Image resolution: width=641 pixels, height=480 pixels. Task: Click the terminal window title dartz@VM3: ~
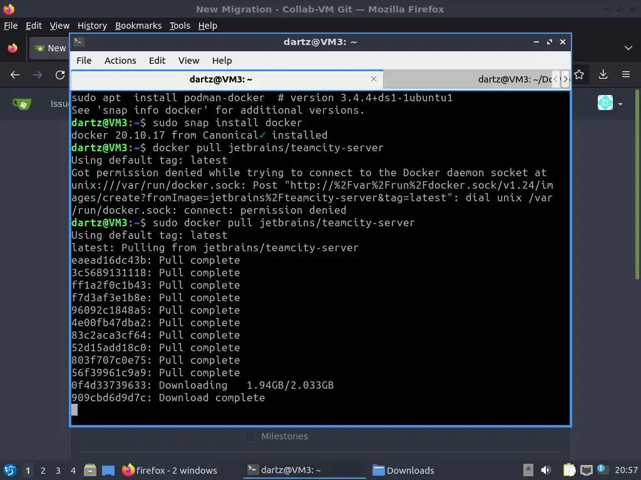320,42
